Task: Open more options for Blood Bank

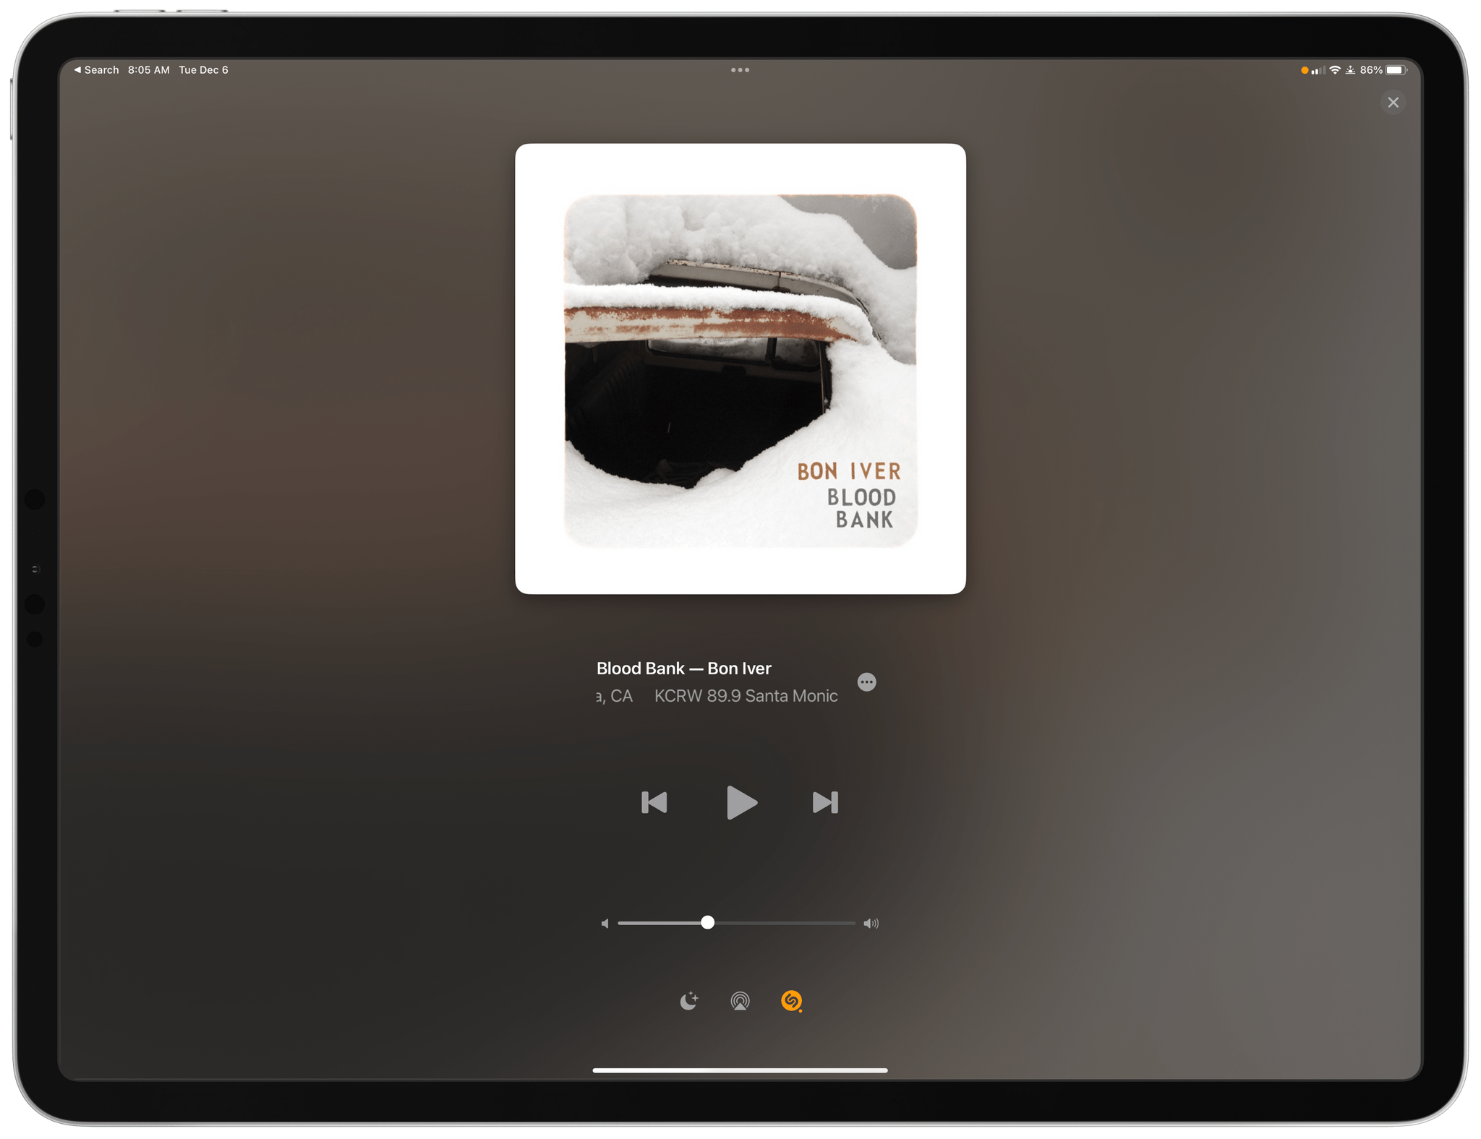Action: (867, 682)
